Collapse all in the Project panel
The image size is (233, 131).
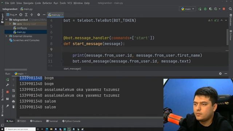pyautogui.click(x=32, y=15)
